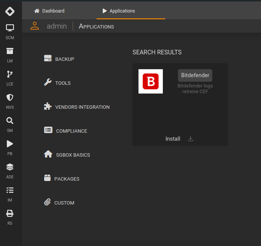261x246 pixels.
Task: Open the TOOLS category
Action: (57, 83)
